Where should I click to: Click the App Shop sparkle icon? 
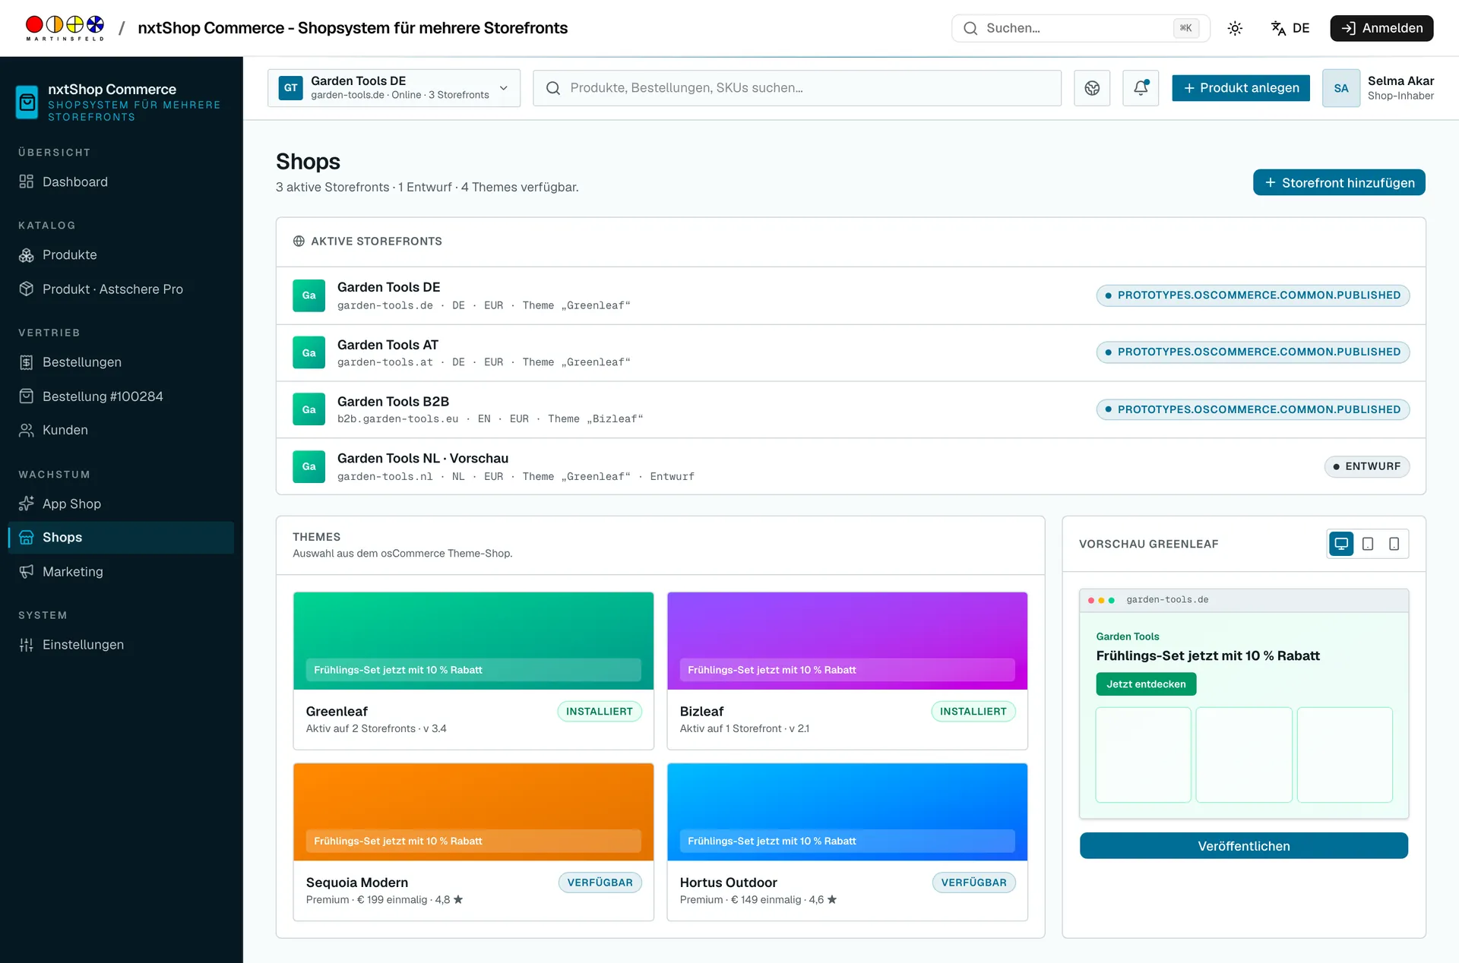tap(27, 504)
